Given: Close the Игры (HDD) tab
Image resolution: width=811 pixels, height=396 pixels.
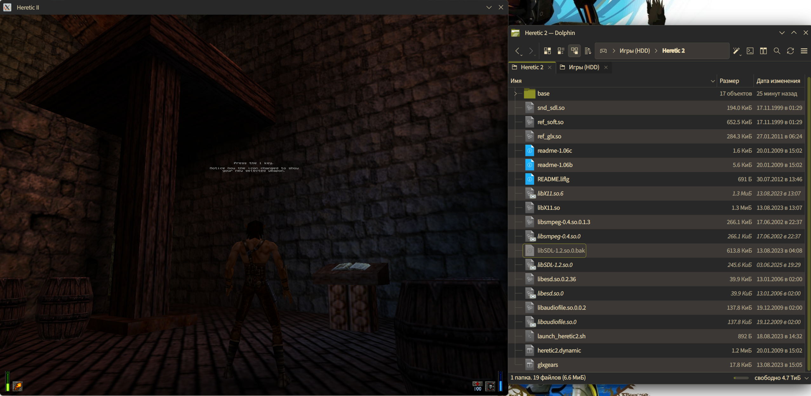Looking at the screenshot, I should point(606,67).
